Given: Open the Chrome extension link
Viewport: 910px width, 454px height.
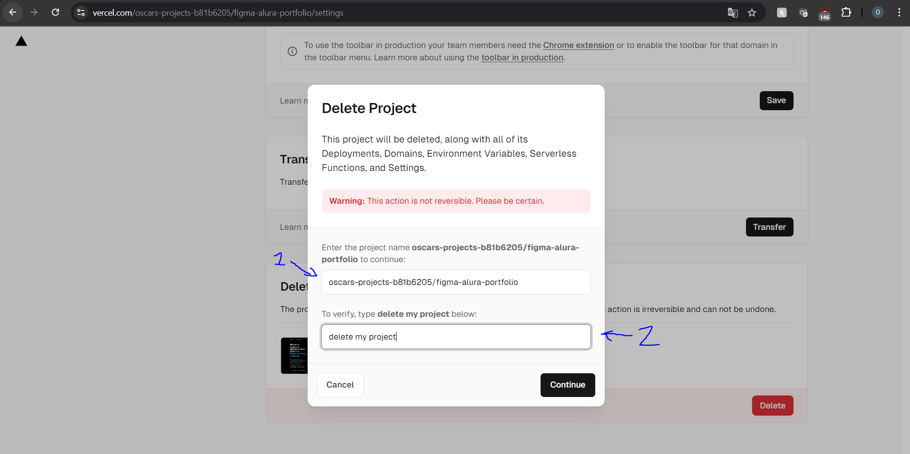Looking at the screenshot, I should (x=579, y=45).
